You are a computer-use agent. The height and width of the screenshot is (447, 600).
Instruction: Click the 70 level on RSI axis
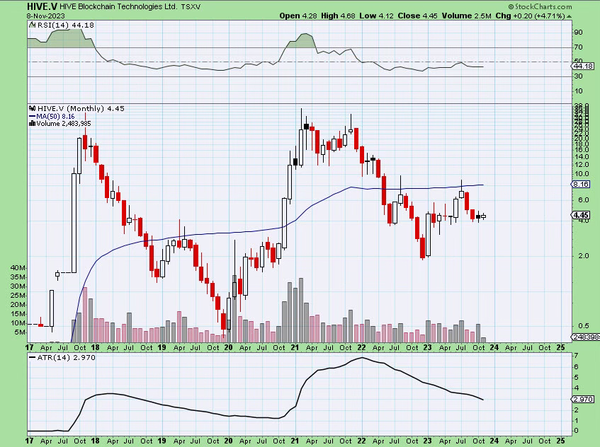(578, 47)
